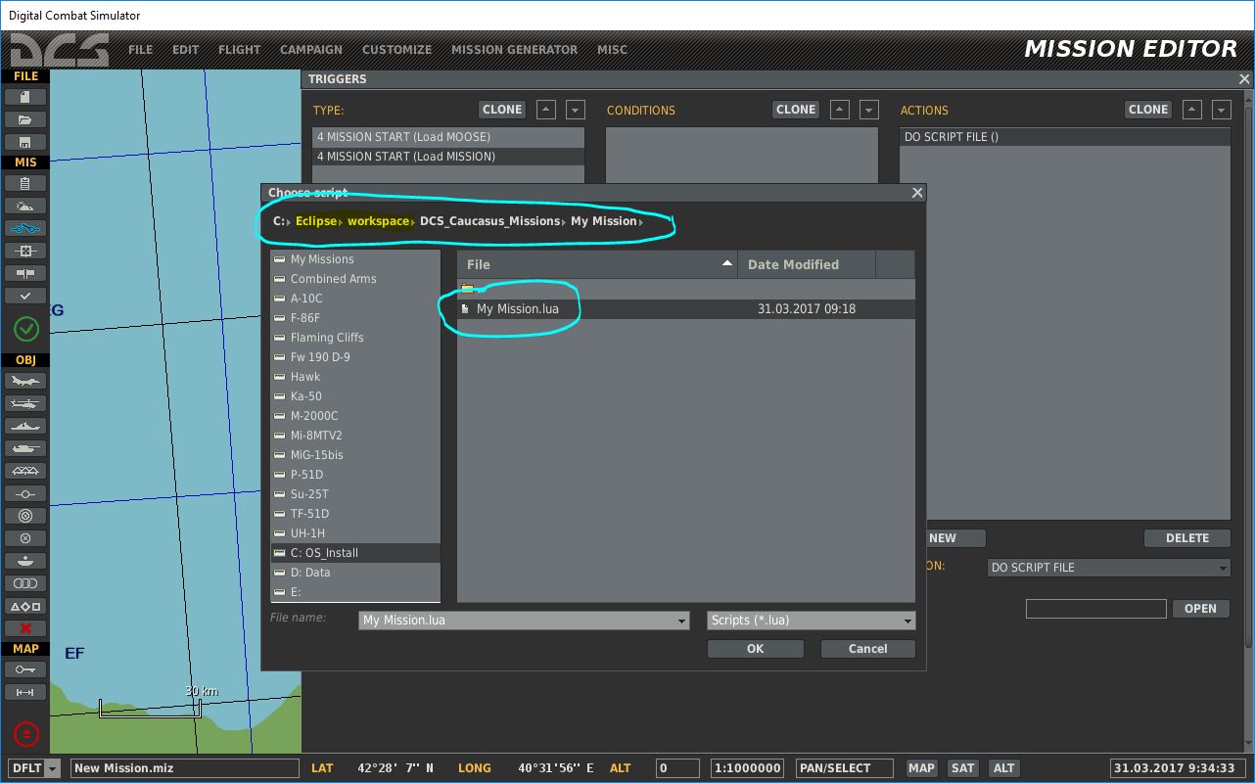Expand the File name combo box dropdown
Screen dimensions: 1255x783
[x=681, y=621]
